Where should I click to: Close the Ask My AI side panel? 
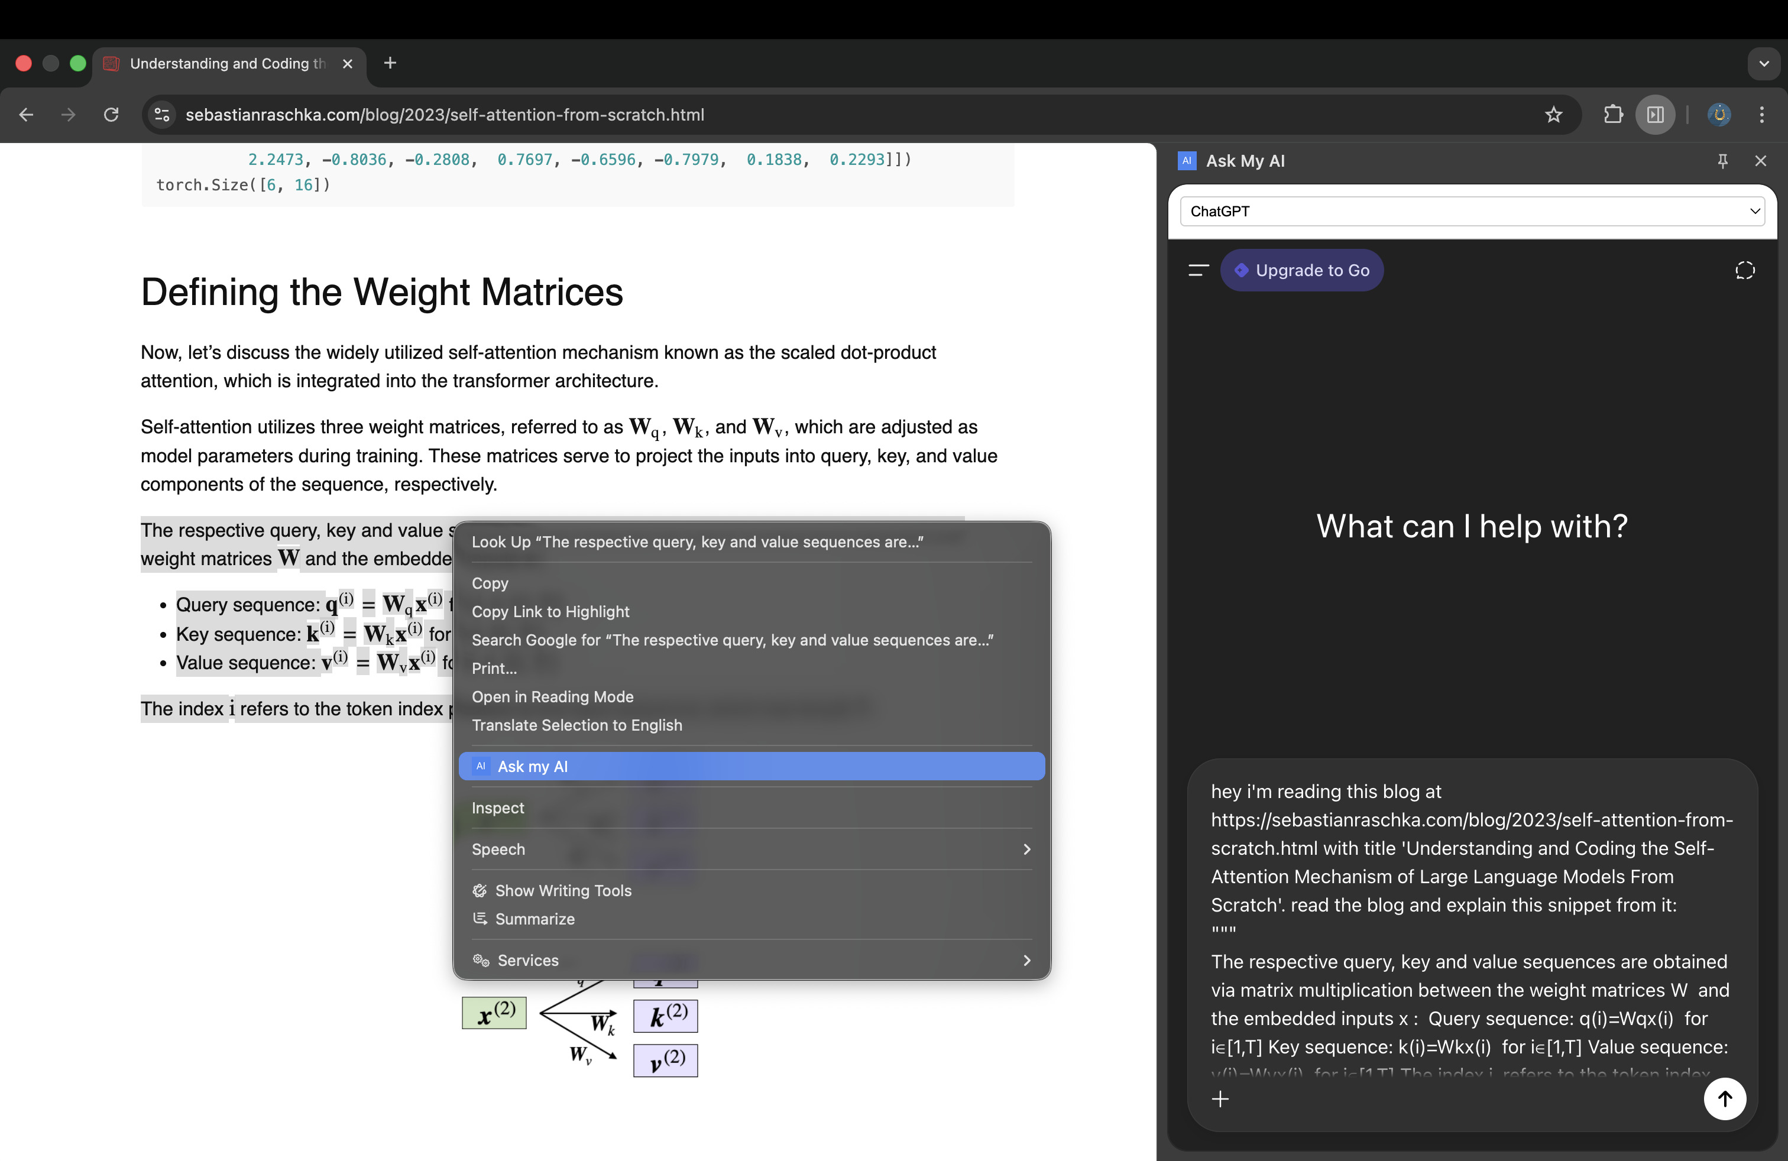[x=1761, y=161]
